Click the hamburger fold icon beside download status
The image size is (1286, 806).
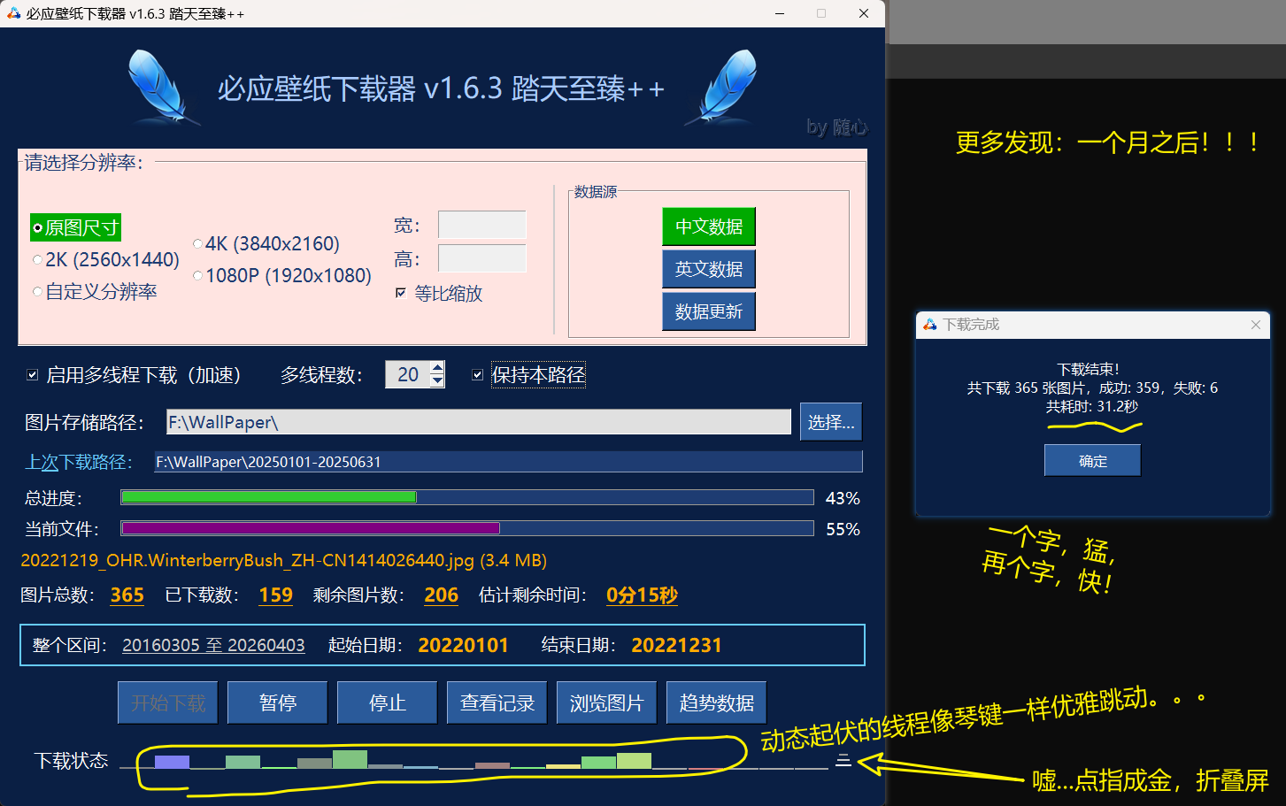pos(843,760)
